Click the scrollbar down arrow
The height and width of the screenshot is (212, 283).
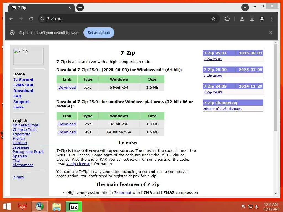tap(276, 194)
